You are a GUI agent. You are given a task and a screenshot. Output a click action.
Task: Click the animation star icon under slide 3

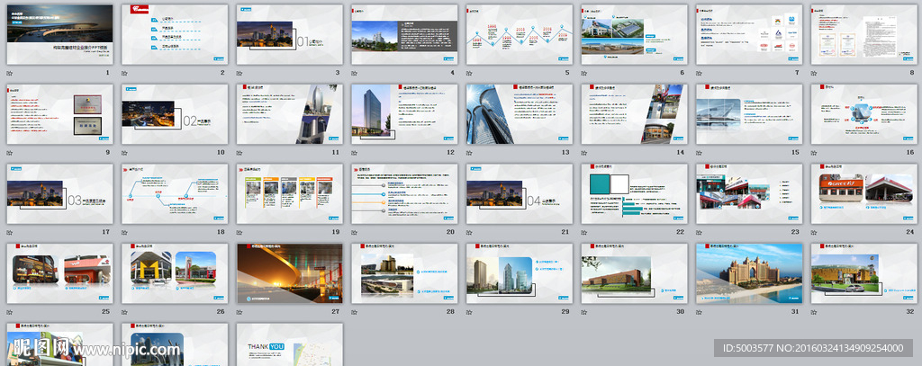(x=240, y=73)
